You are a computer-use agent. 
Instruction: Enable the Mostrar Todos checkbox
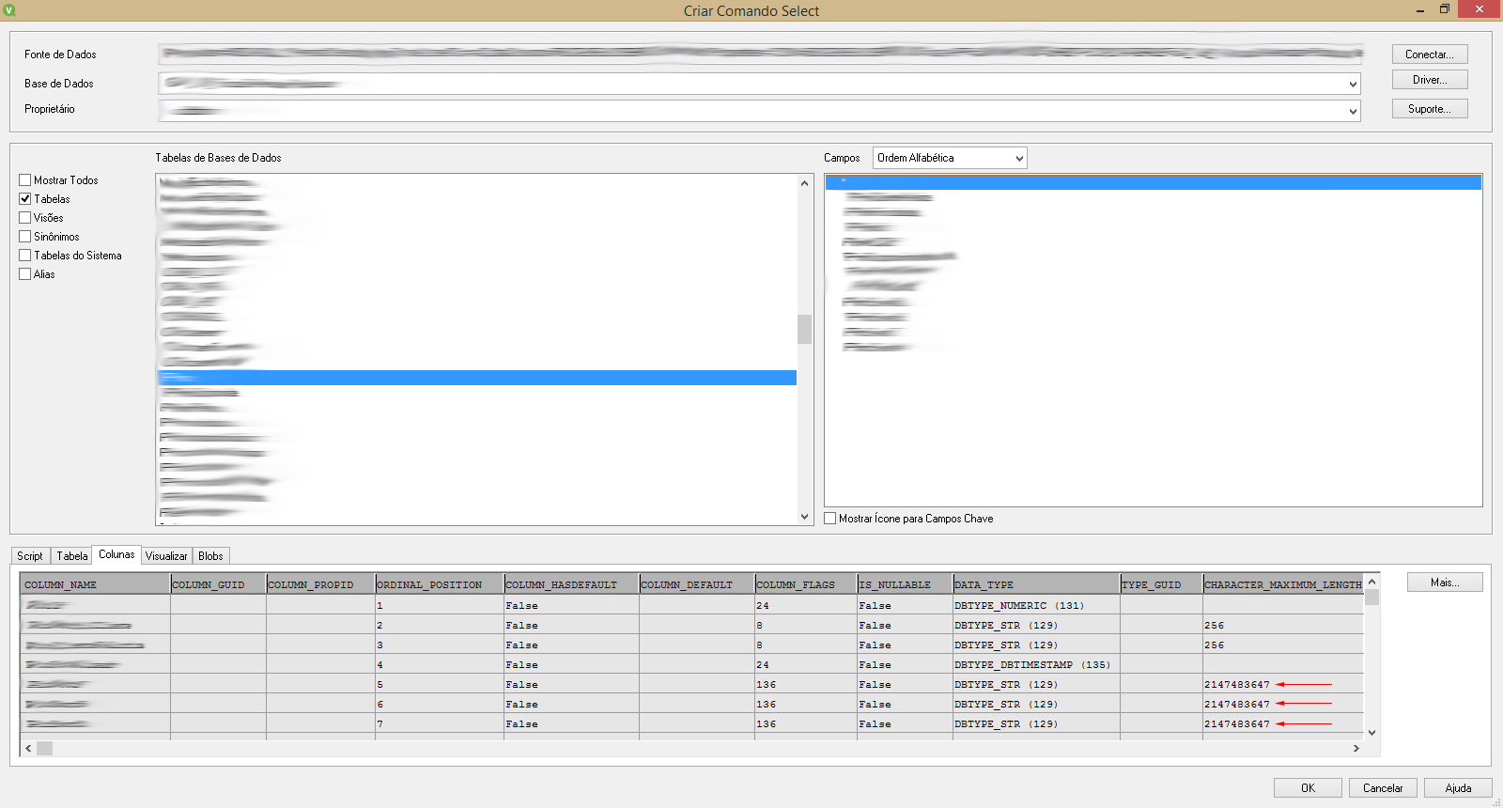point(25,180)
